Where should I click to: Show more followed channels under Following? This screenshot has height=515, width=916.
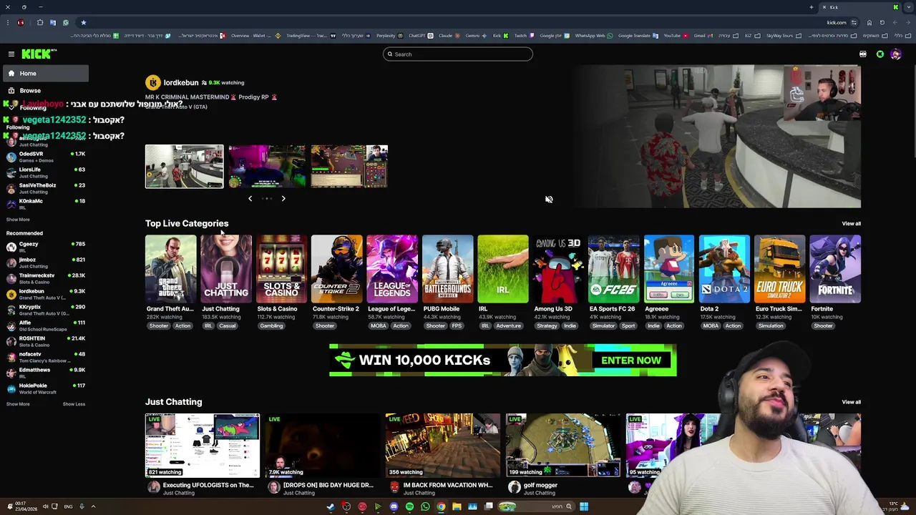click(18, 220)
